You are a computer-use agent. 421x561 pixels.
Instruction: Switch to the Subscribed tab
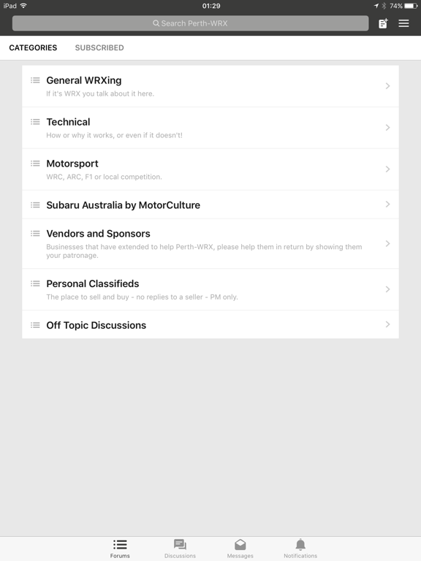pyautogui.click(x=99, y=47)
